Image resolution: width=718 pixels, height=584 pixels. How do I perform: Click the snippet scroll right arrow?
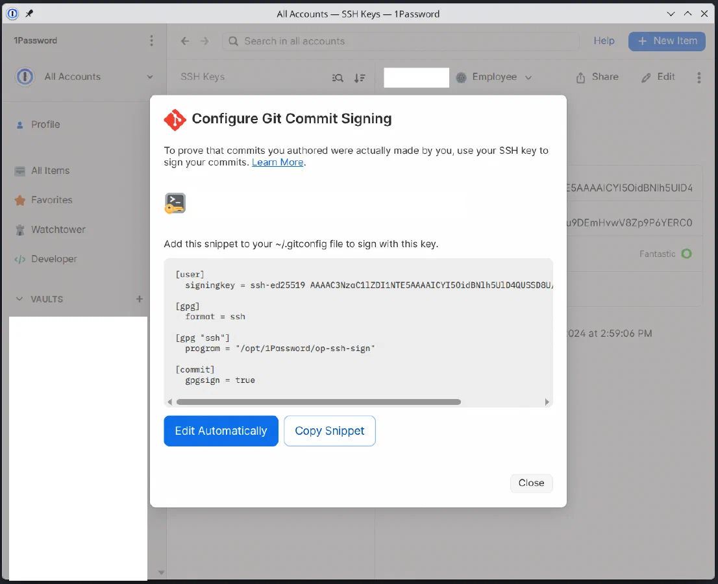click(x=547, y=402)
